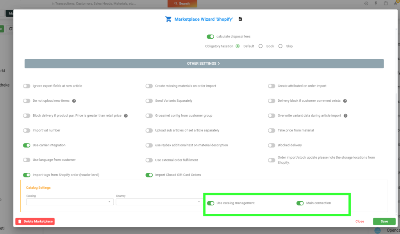
Task: Open the Country dropdown
Action: [x=159, y=202]
